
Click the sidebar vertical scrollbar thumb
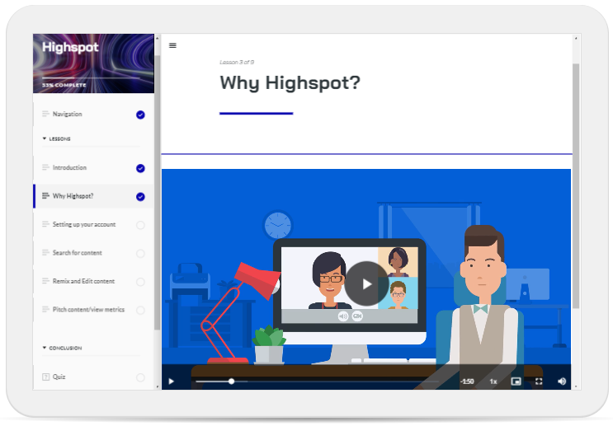[157, 193]
